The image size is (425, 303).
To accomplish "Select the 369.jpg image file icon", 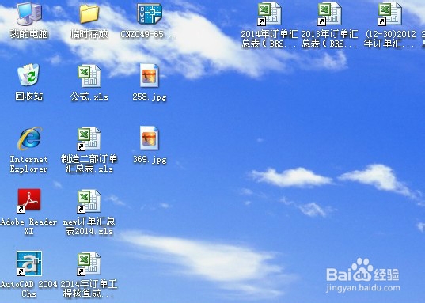I will (x=150, y=138).
